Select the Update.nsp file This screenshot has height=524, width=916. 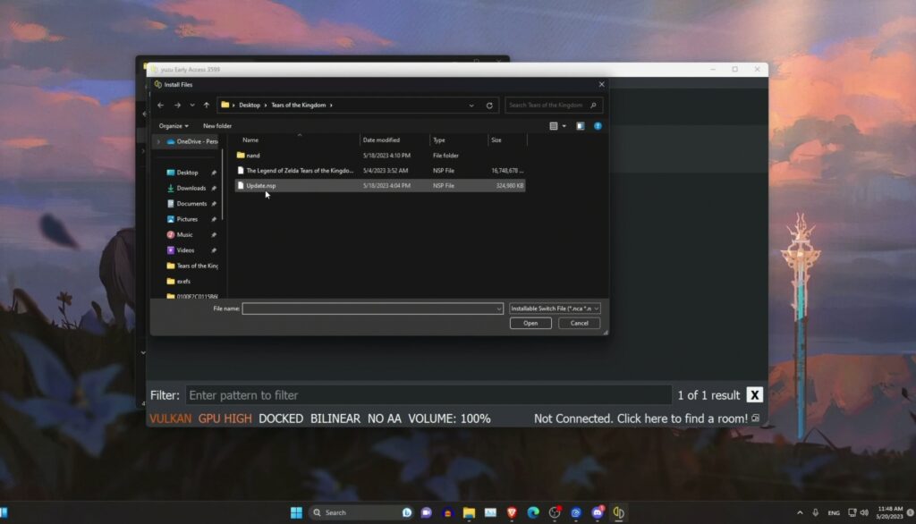(x=379, y=186)
